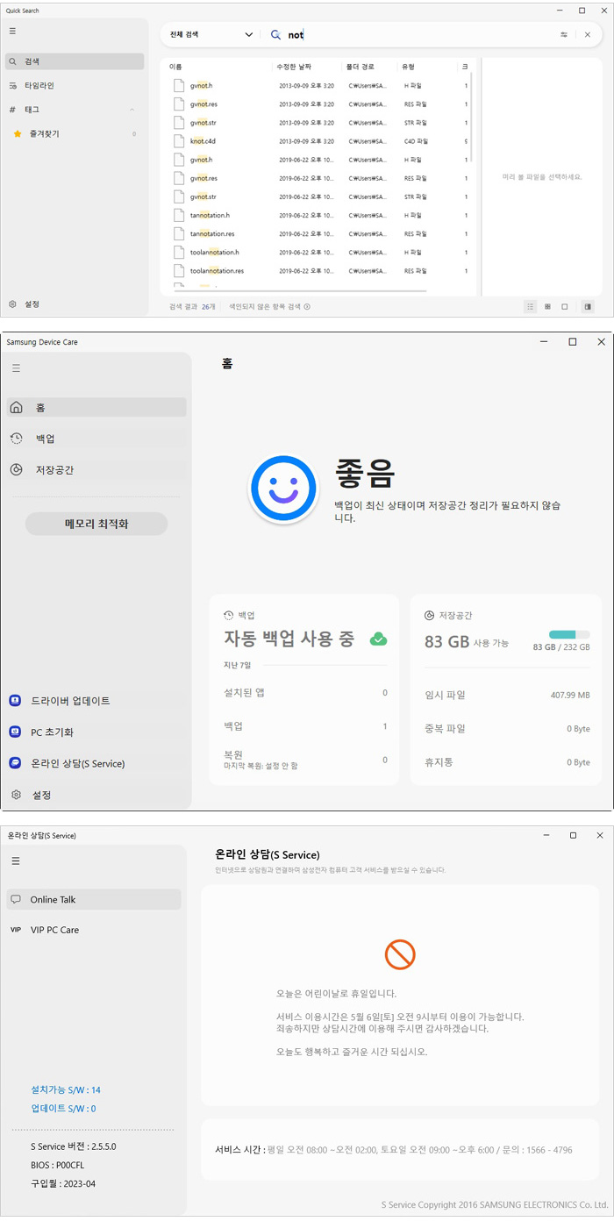Open Quick Search hamburger menu
614x1221 pixels.
coord(12,31)
